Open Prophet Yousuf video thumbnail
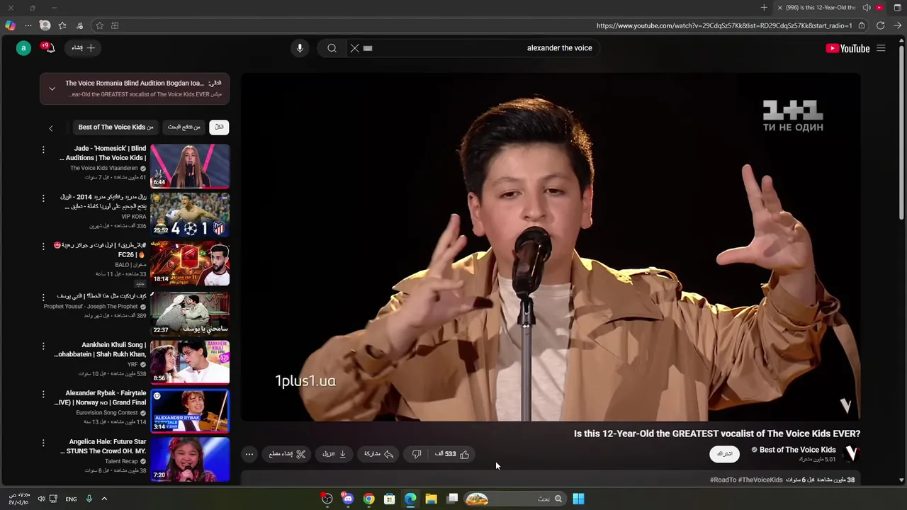The height and width of the screenshot is (510, 907). pyautogui.click(x=190, y=312)
